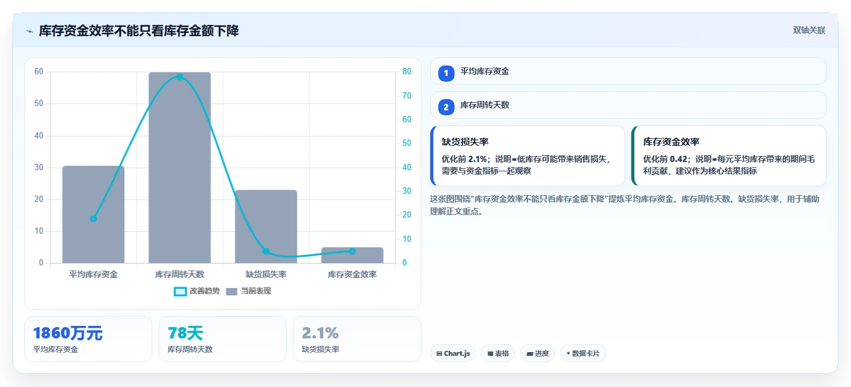Click the 2.1% metric card
The width and height of the screenshot is (851, 387).
(357, 339)
